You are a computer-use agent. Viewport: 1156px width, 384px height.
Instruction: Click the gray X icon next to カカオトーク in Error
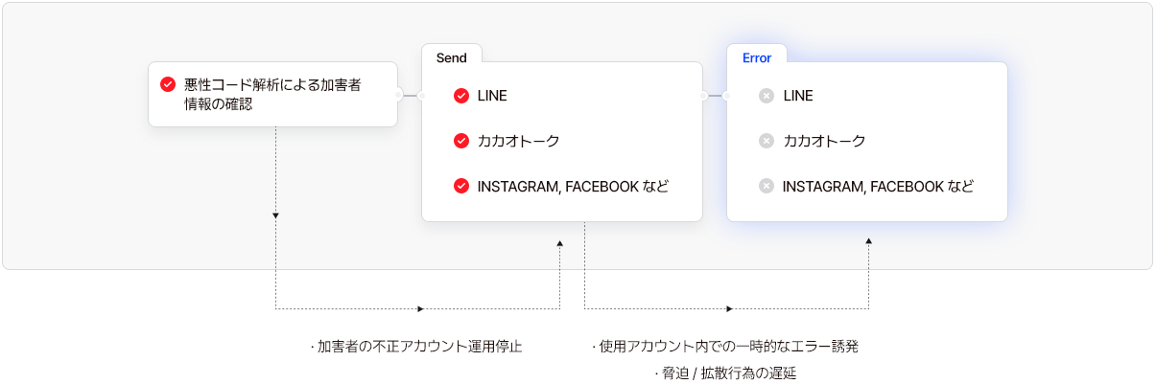pos(766,141)
